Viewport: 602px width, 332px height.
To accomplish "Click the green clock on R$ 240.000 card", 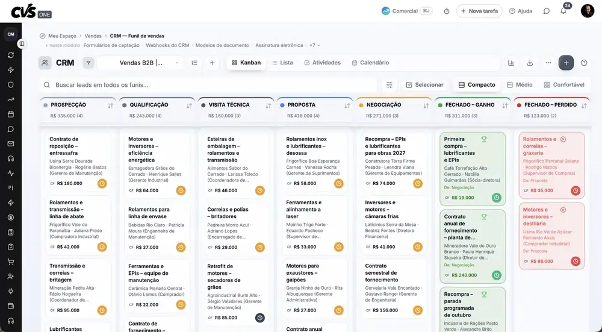I will pyautogui.click(x=497, y=275).
